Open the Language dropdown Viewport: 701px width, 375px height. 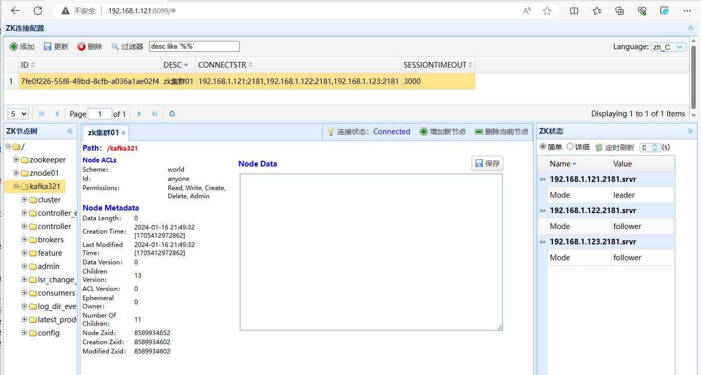point(668,47)
